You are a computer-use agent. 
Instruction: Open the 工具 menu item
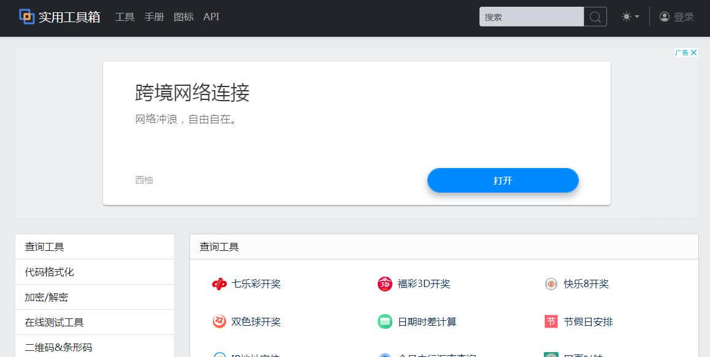tap(125, 17)
